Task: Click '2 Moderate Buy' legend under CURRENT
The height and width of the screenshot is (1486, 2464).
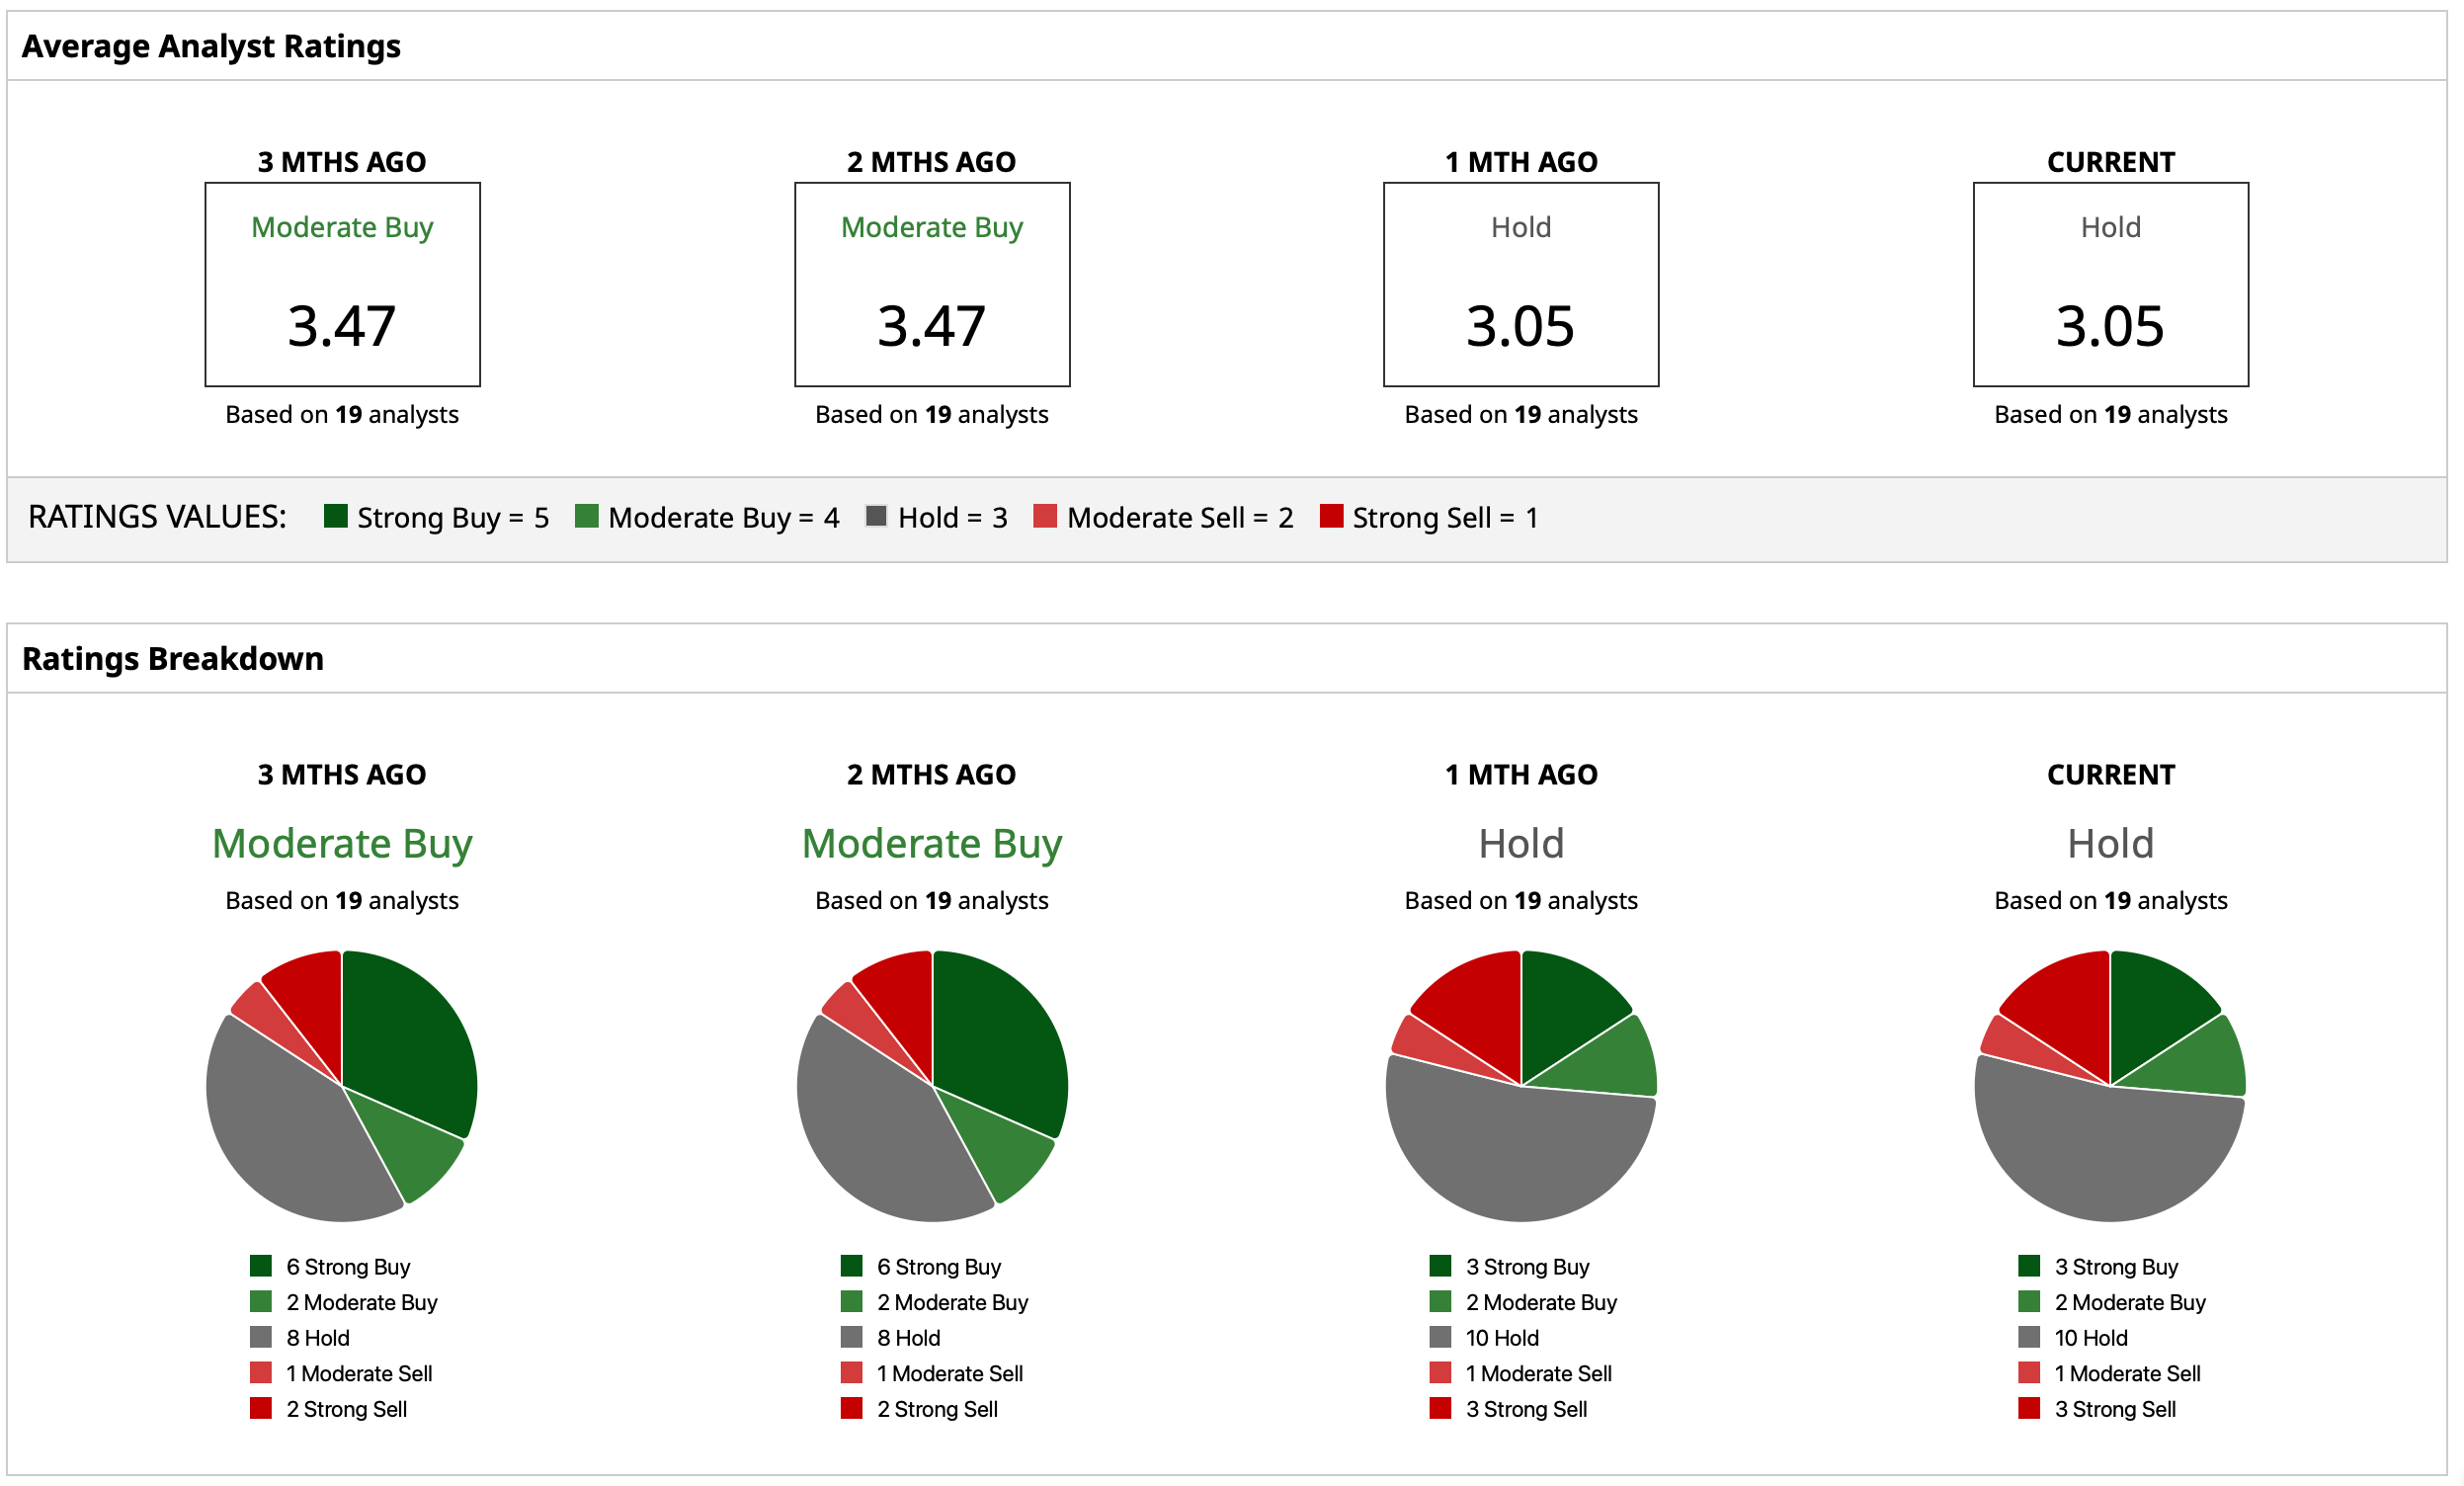Action: click(x=2129, y=1302)
